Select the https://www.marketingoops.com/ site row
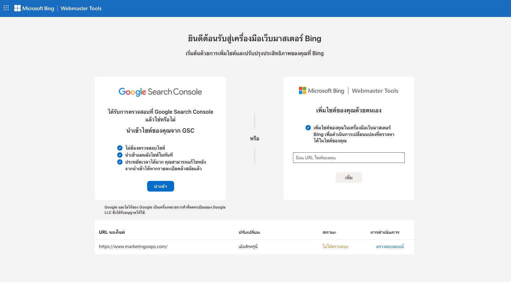Image resolution: width=511 pixels, height=282 pixels. pyautogui.click(x=133, y=247)
